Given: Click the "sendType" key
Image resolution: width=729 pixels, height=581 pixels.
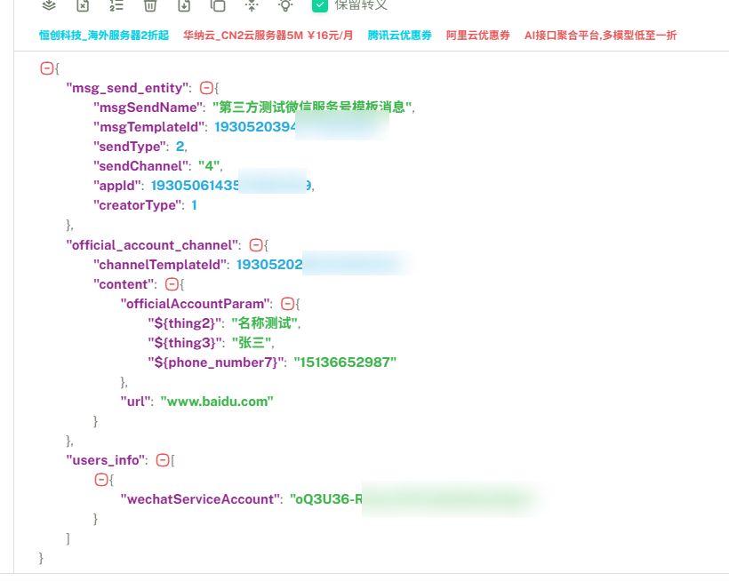Looking at the screenshot, I should [x=129, y=147].
